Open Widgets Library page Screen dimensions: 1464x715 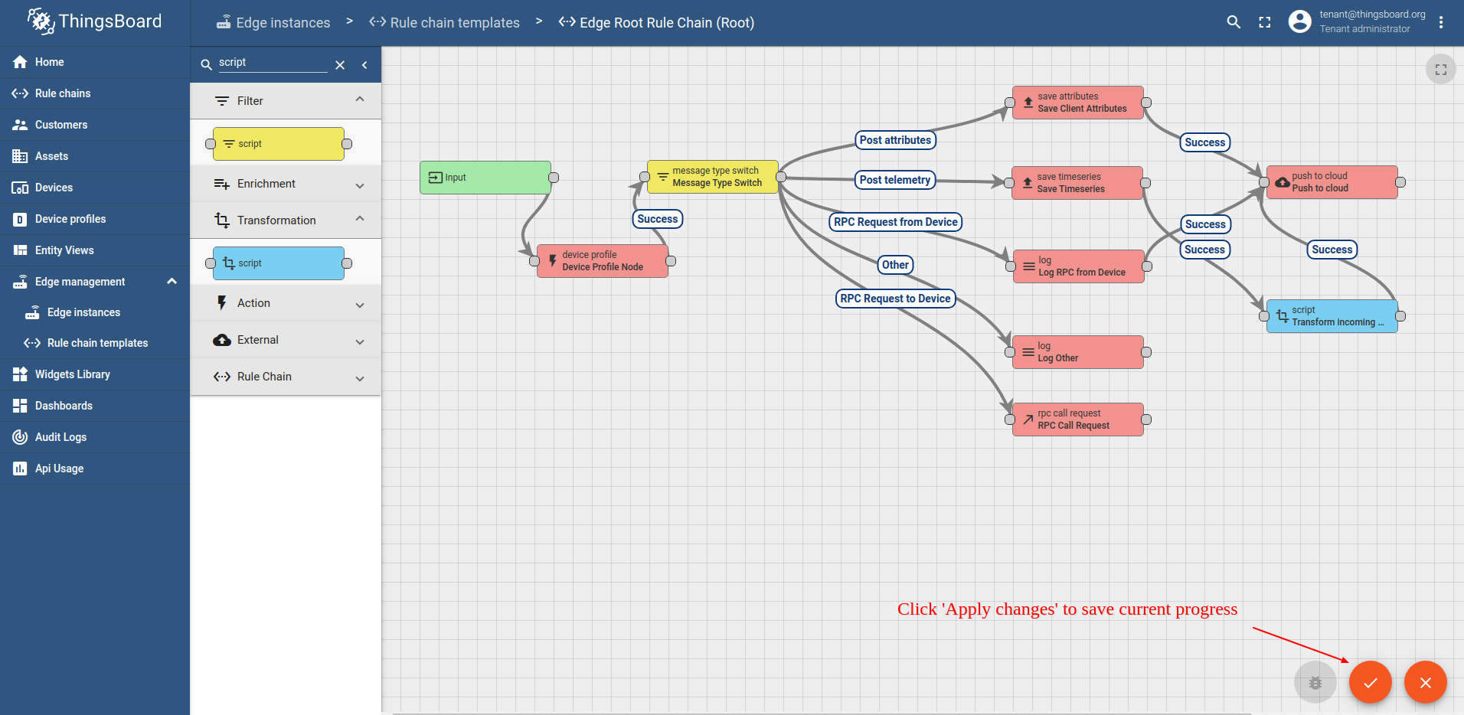[x=95, y=374]
